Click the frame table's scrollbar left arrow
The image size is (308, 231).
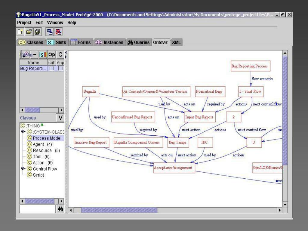22,110
